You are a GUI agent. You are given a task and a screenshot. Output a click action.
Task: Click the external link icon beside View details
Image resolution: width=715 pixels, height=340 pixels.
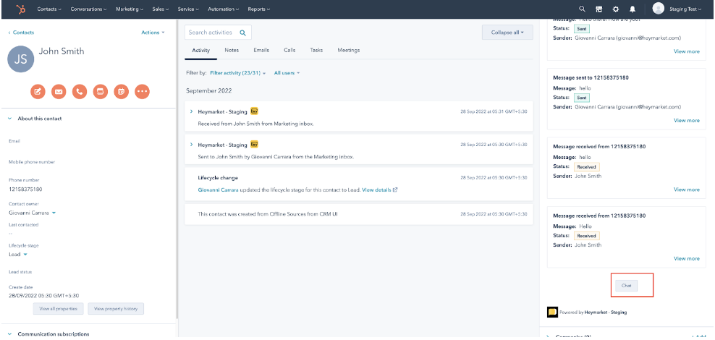(395, 190)
